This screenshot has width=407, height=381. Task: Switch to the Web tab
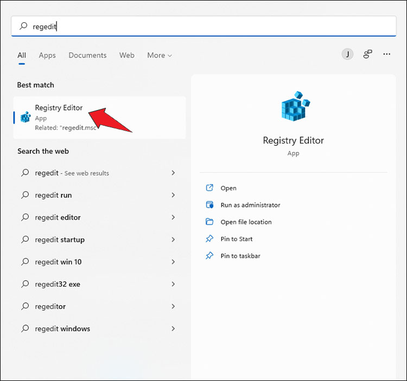pyautogui.click(x=127, y=55)
